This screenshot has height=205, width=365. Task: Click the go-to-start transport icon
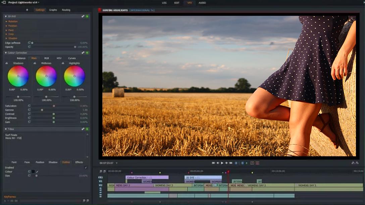[213, 162]
